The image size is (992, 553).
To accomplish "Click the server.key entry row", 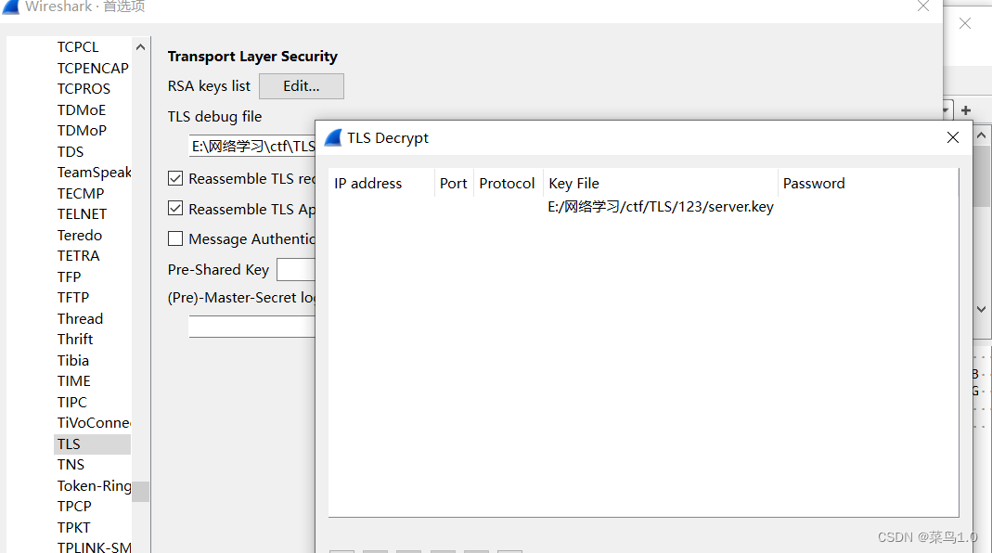I will click(x=659, y=206).
